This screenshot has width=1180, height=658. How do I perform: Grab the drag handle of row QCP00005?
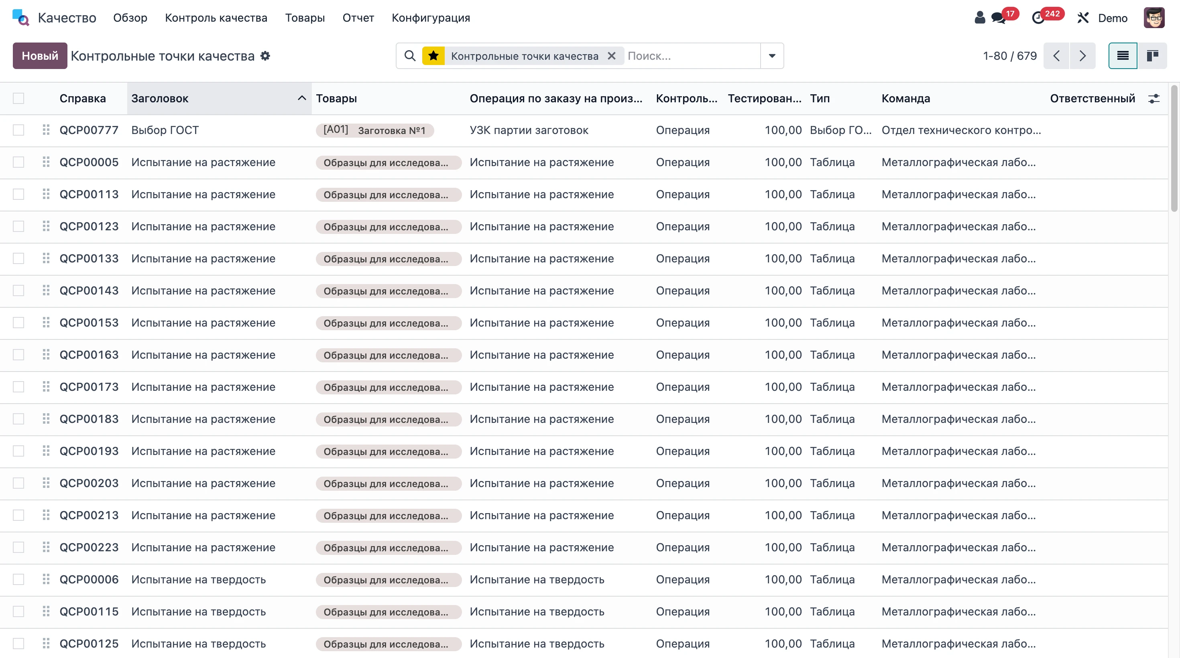[46, 162]
